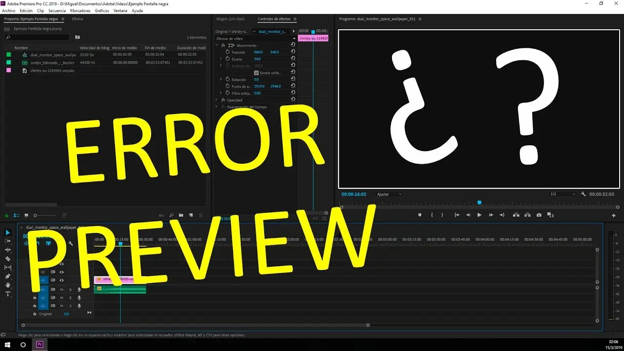This screenshot has height=351, width=624.
Task: Click the Mark Out button
Action: (442, 215)
